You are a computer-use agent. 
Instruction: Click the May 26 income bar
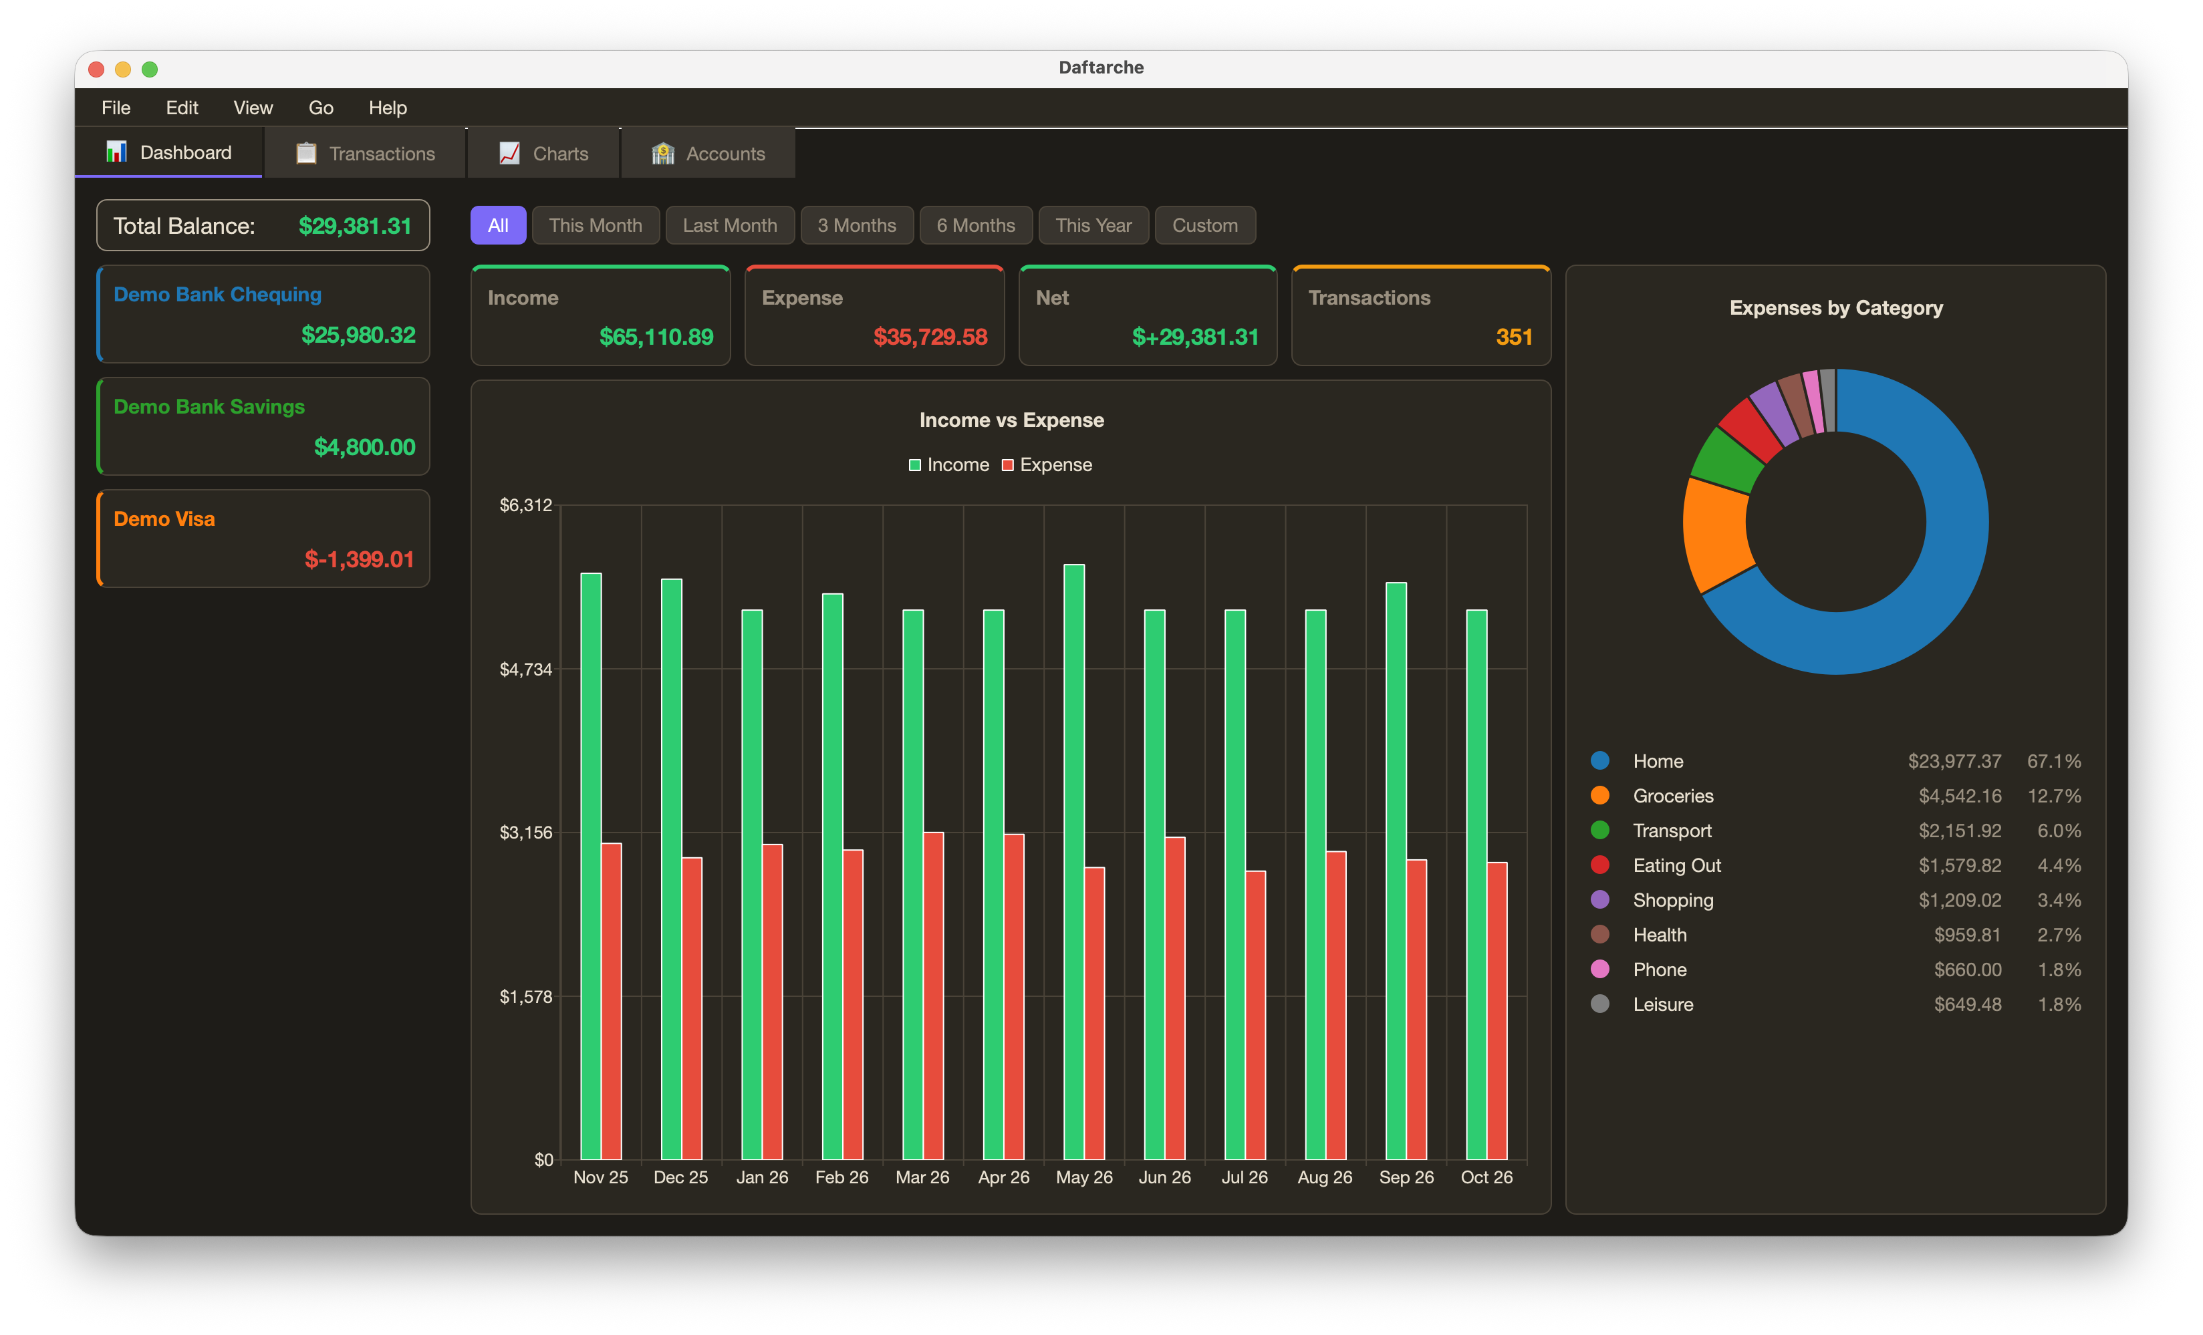1074,863
